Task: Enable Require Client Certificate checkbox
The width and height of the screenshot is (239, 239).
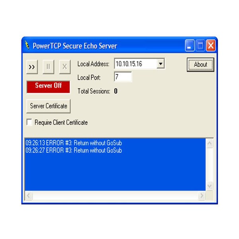Action: pos(29,122)
